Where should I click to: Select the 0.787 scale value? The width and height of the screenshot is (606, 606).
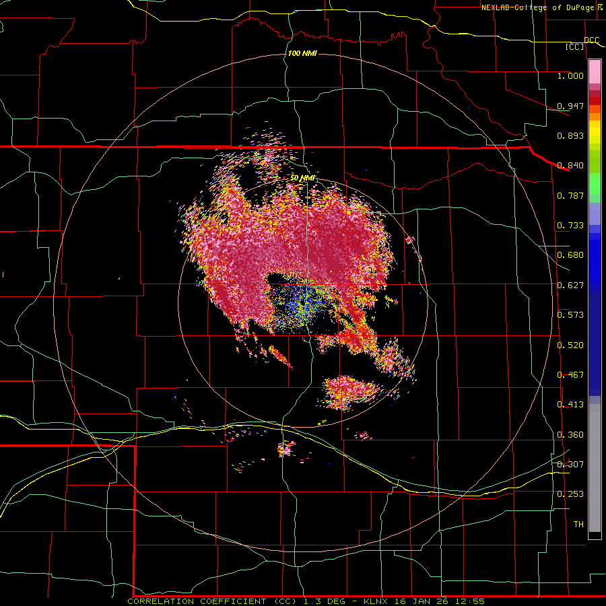(x=570, y=195)
